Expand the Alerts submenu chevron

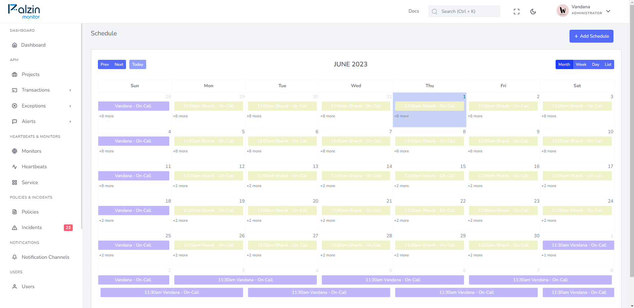pyautogui.click(x=70, y=122)
